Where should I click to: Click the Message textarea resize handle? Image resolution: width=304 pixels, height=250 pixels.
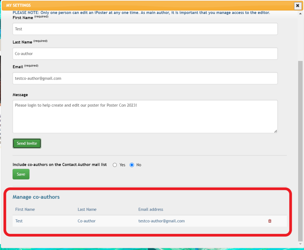pyautogui.click(x=276, y=131)
